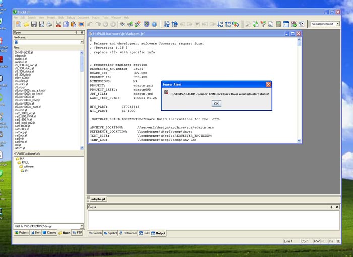Click the Print toolbar icon
Viewport: 353px width, 257px height.
click(x=48, y=24)
